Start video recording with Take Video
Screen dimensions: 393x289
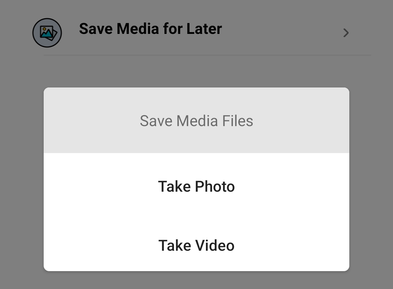[x=196, y=245]
